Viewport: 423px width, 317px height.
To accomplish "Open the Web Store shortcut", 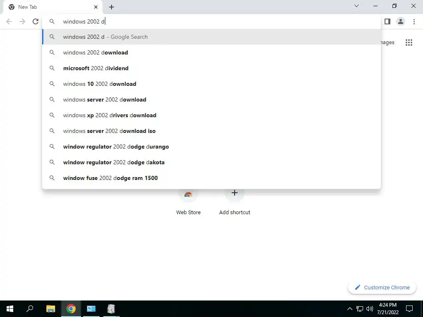I will (188, 201).
